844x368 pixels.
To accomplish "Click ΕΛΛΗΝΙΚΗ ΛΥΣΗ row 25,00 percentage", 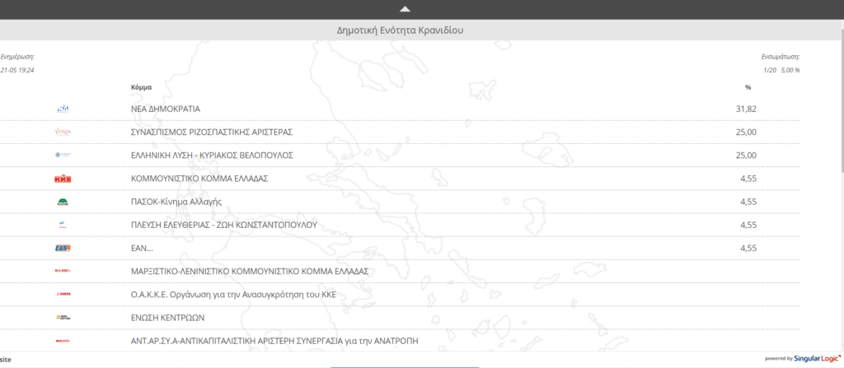I will (x=746, y=155).
